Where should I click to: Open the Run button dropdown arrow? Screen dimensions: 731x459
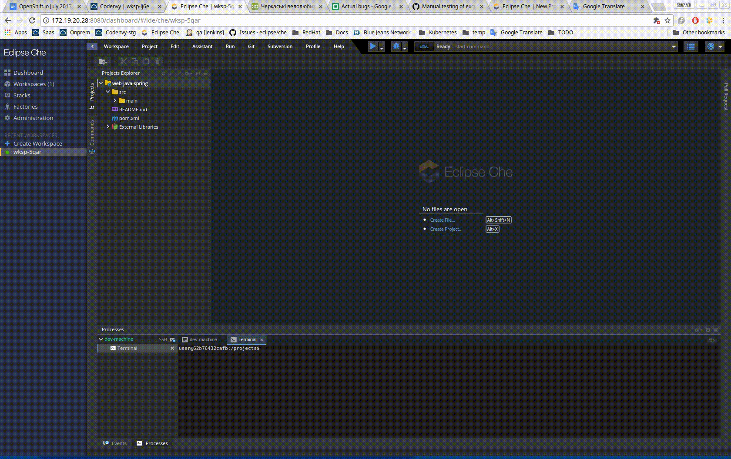click(382, 48)
